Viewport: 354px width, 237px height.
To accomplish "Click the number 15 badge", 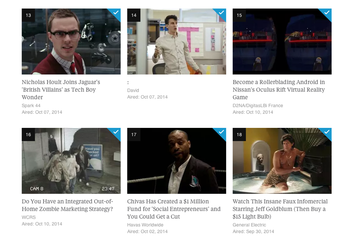I will [239, 15].
